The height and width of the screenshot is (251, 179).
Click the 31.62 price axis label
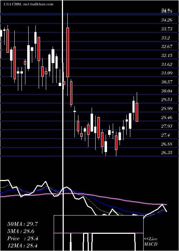coord(166,65)
